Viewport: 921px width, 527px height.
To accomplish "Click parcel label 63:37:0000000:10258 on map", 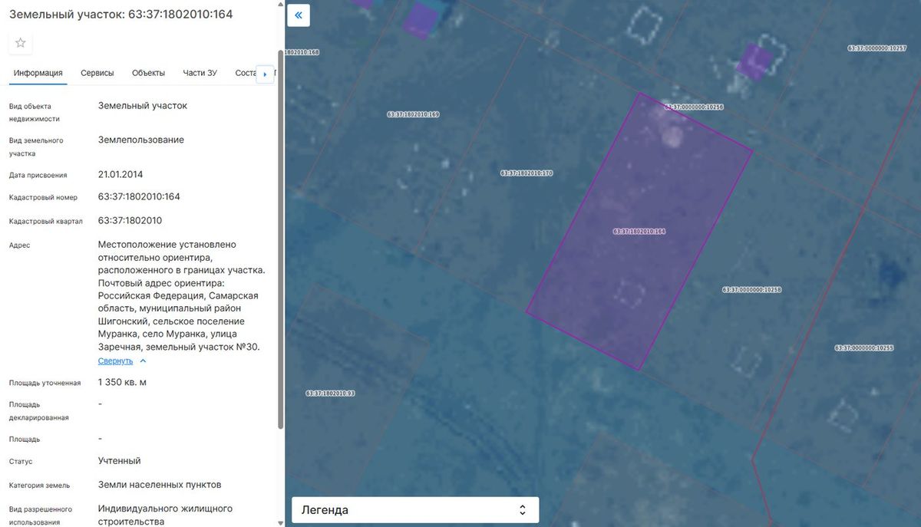I will tap(751, 290).
